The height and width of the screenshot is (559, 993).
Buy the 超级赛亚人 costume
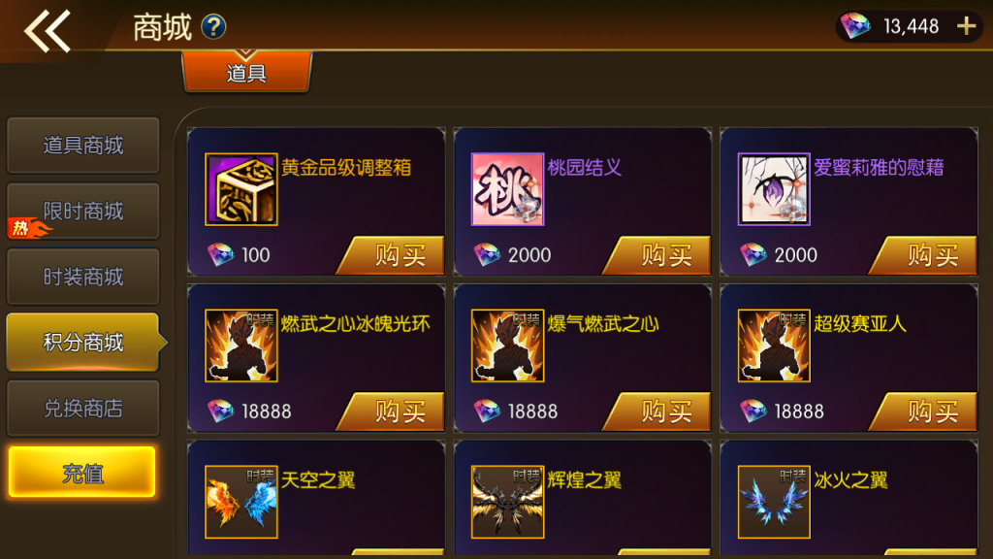click(924, 411)
